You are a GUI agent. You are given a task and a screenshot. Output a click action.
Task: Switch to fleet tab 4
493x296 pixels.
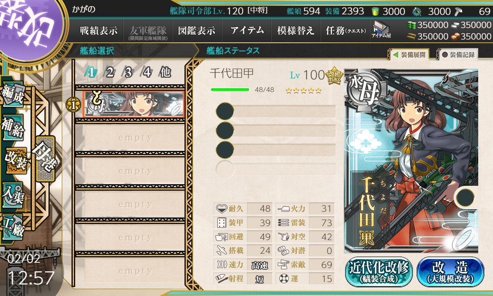[x=147, y=72]
